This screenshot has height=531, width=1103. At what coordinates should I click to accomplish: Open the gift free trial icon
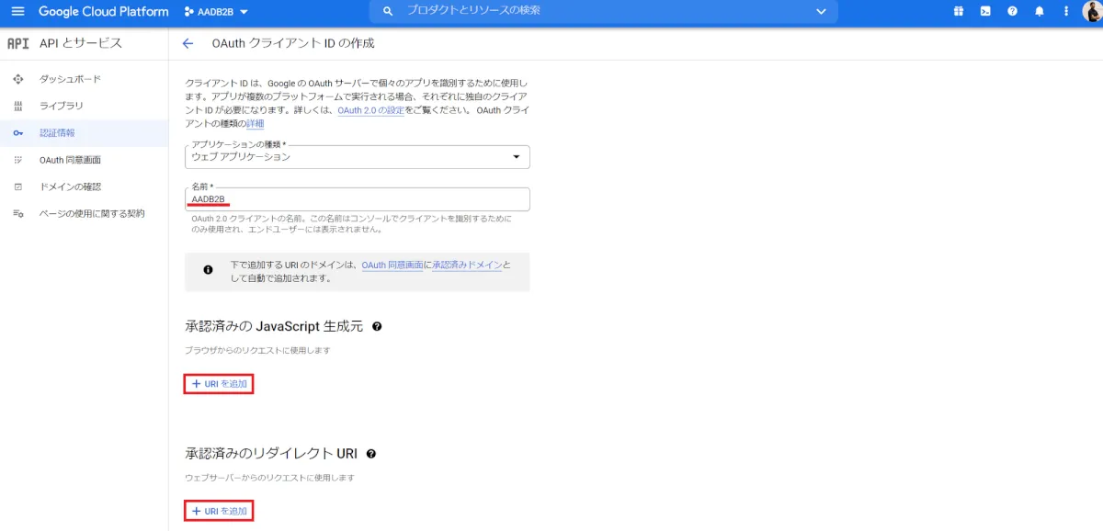point(959,11)
